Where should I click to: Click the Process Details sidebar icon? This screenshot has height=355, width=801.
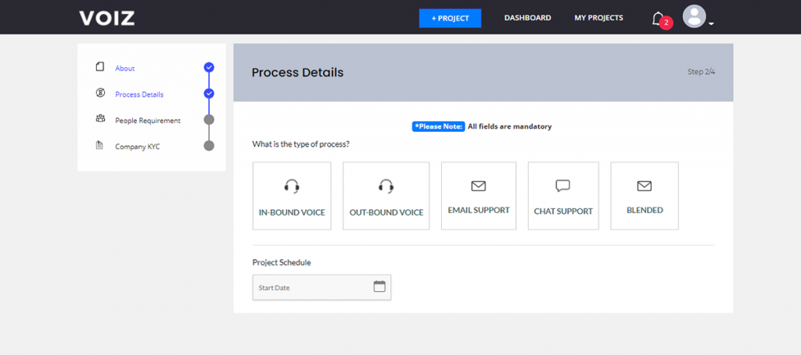pyautogui.click(x=100, y=93)
